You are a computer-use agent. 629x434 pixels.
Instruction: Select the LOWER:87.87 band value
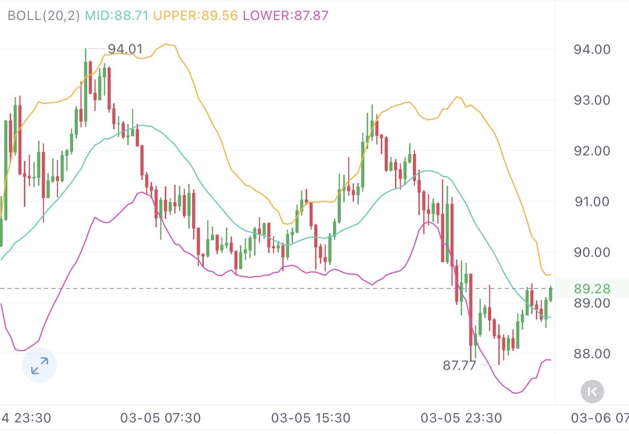[x=285, y=15]
